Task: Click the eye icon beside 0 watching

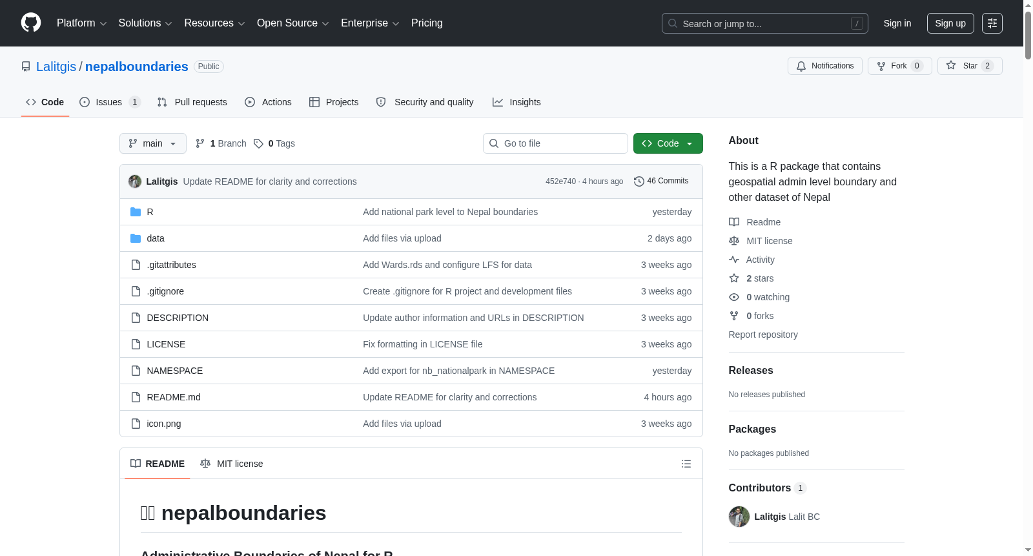Action: tap(734, 297)
